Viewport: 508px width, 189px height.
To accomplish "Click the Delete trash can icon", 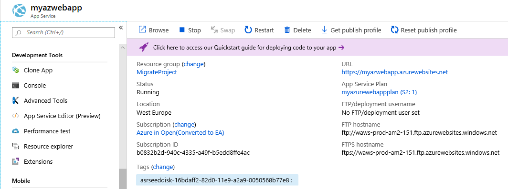I will point(287,30).
